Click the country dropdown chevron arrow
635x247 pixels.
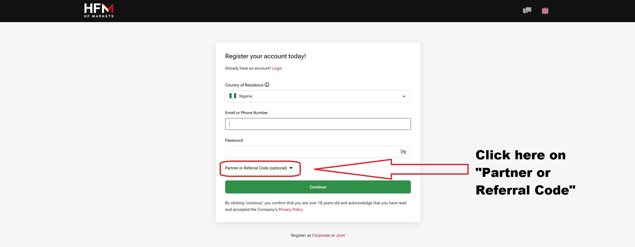coord(404,96)
